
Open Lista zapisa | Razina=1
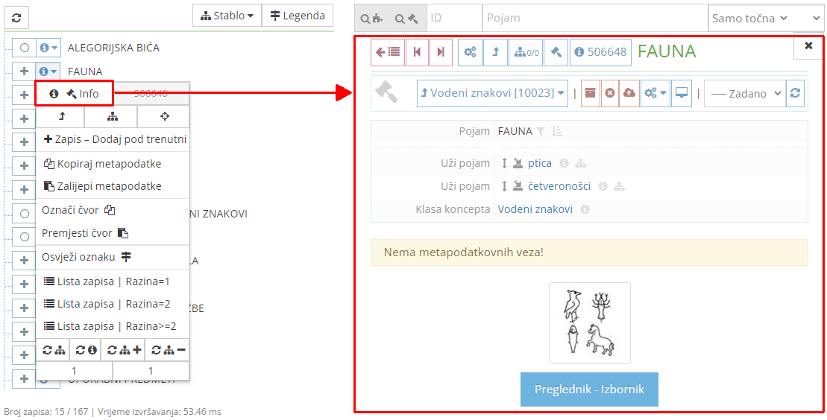click(x=113, y=281)
